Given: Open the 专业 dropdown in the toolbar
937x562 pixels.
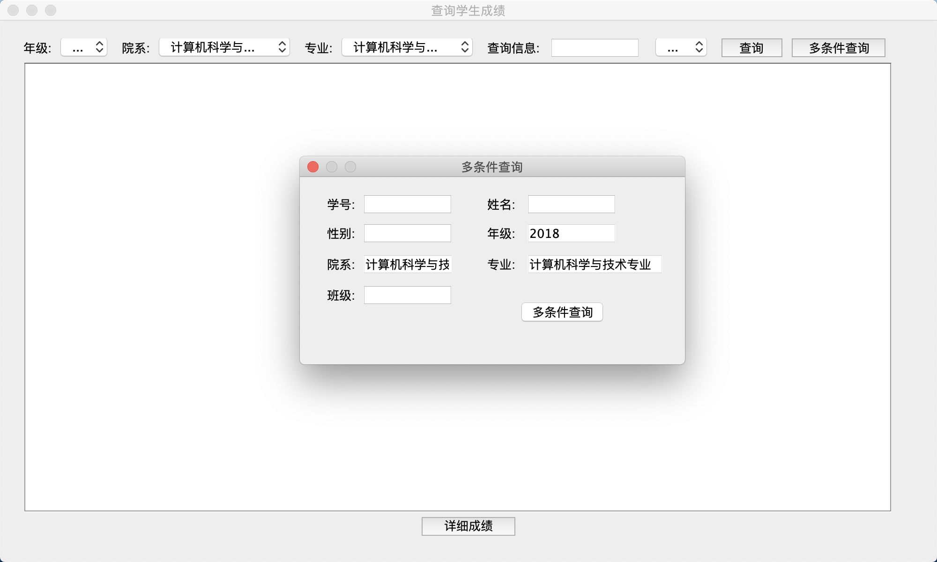Looking at the screenshot, I should (x=407, y=47).
